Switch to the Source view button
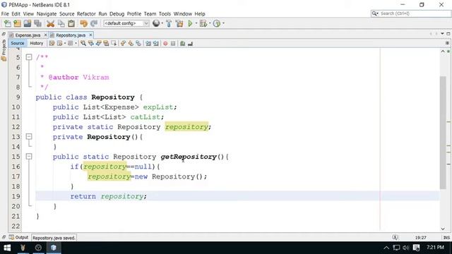Screen dimensions: 452x254 coord(18,43)
